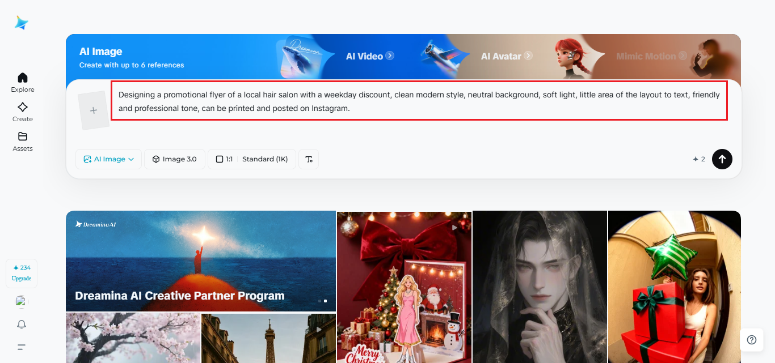The width and height of the screenshot is (775, 363).
Task: Click inside the prompt text field
Action: (419, 101)
